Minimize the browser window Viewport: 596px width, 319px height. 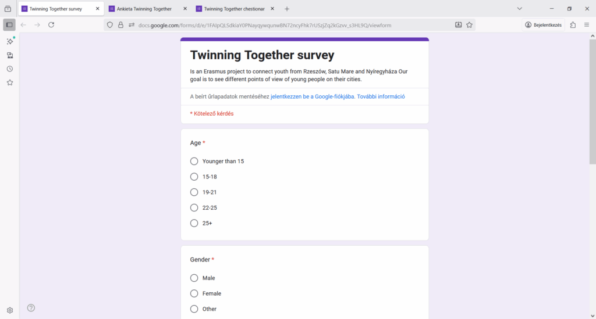point(552,9)
